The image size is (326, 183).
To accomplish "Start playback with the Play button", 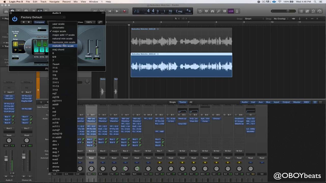I will tap(117, 11).
